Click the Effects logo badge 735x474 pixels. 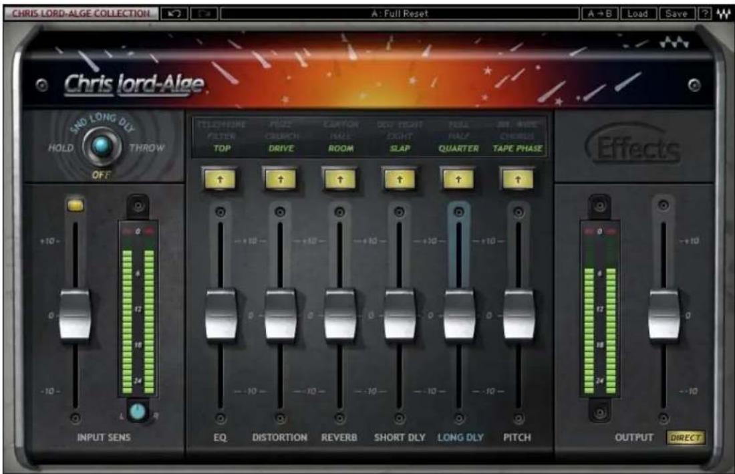[x=633, y=146]
